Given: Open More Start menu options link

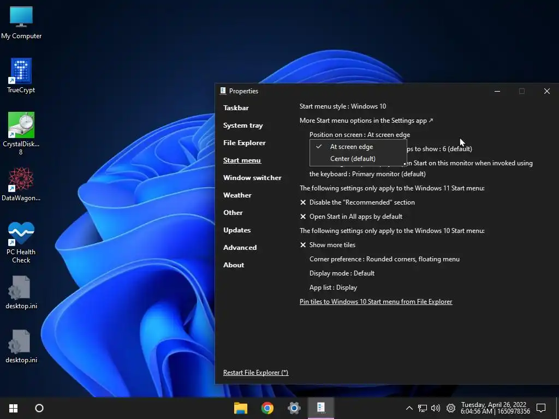Looking at the screenshot, I should coord(366,121).
